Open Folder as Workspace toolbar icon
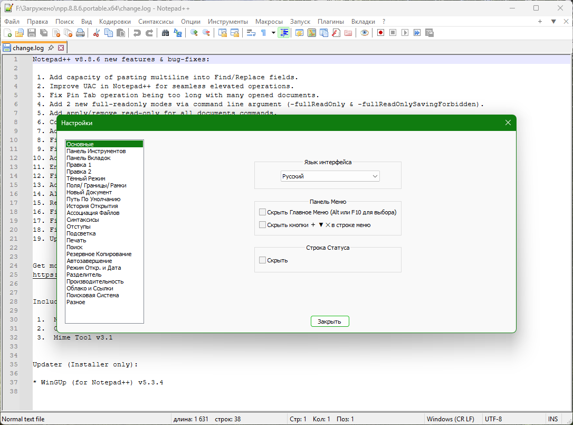Image resolution: width=573 pixels, height=425 pixels. pos(348,33)
